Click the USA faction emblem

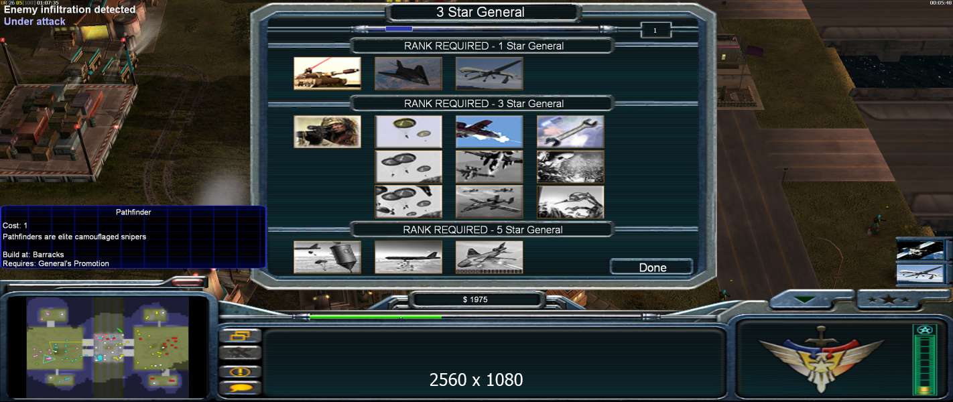822,360
